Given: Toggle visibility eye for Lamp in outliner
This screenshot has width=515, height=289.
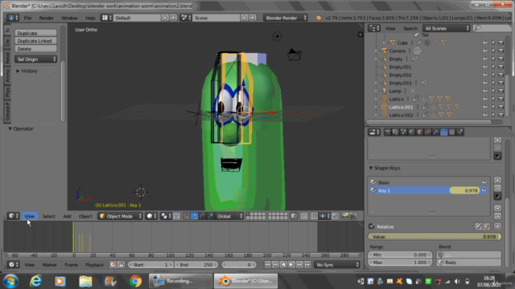Looking at the screenshot, I should 484,91.
